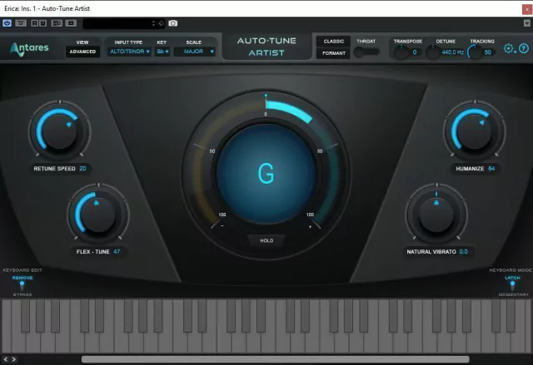Click the Humanize value 64
The height and width of the screenshot is (365, 533).
click(x=491, y=169)
